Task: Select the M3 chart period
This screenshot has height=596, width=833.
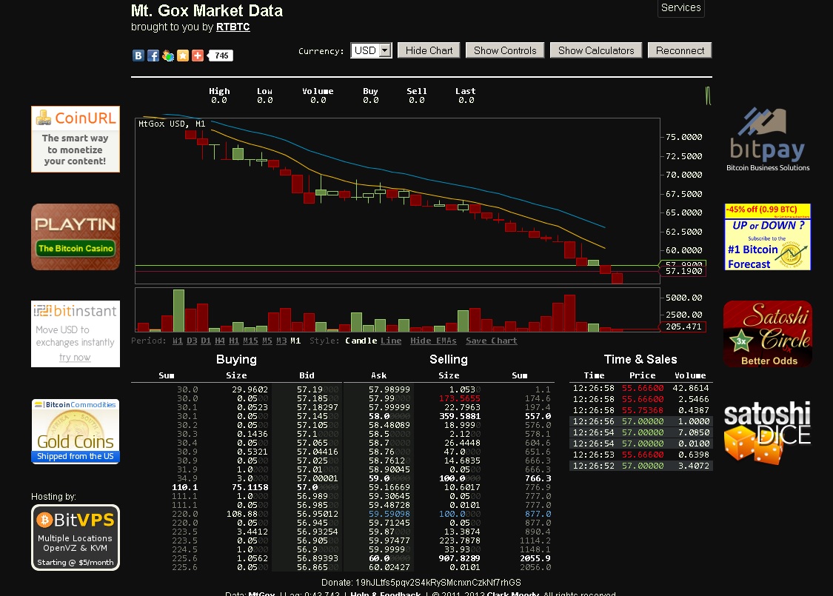Action: (281, 341)
